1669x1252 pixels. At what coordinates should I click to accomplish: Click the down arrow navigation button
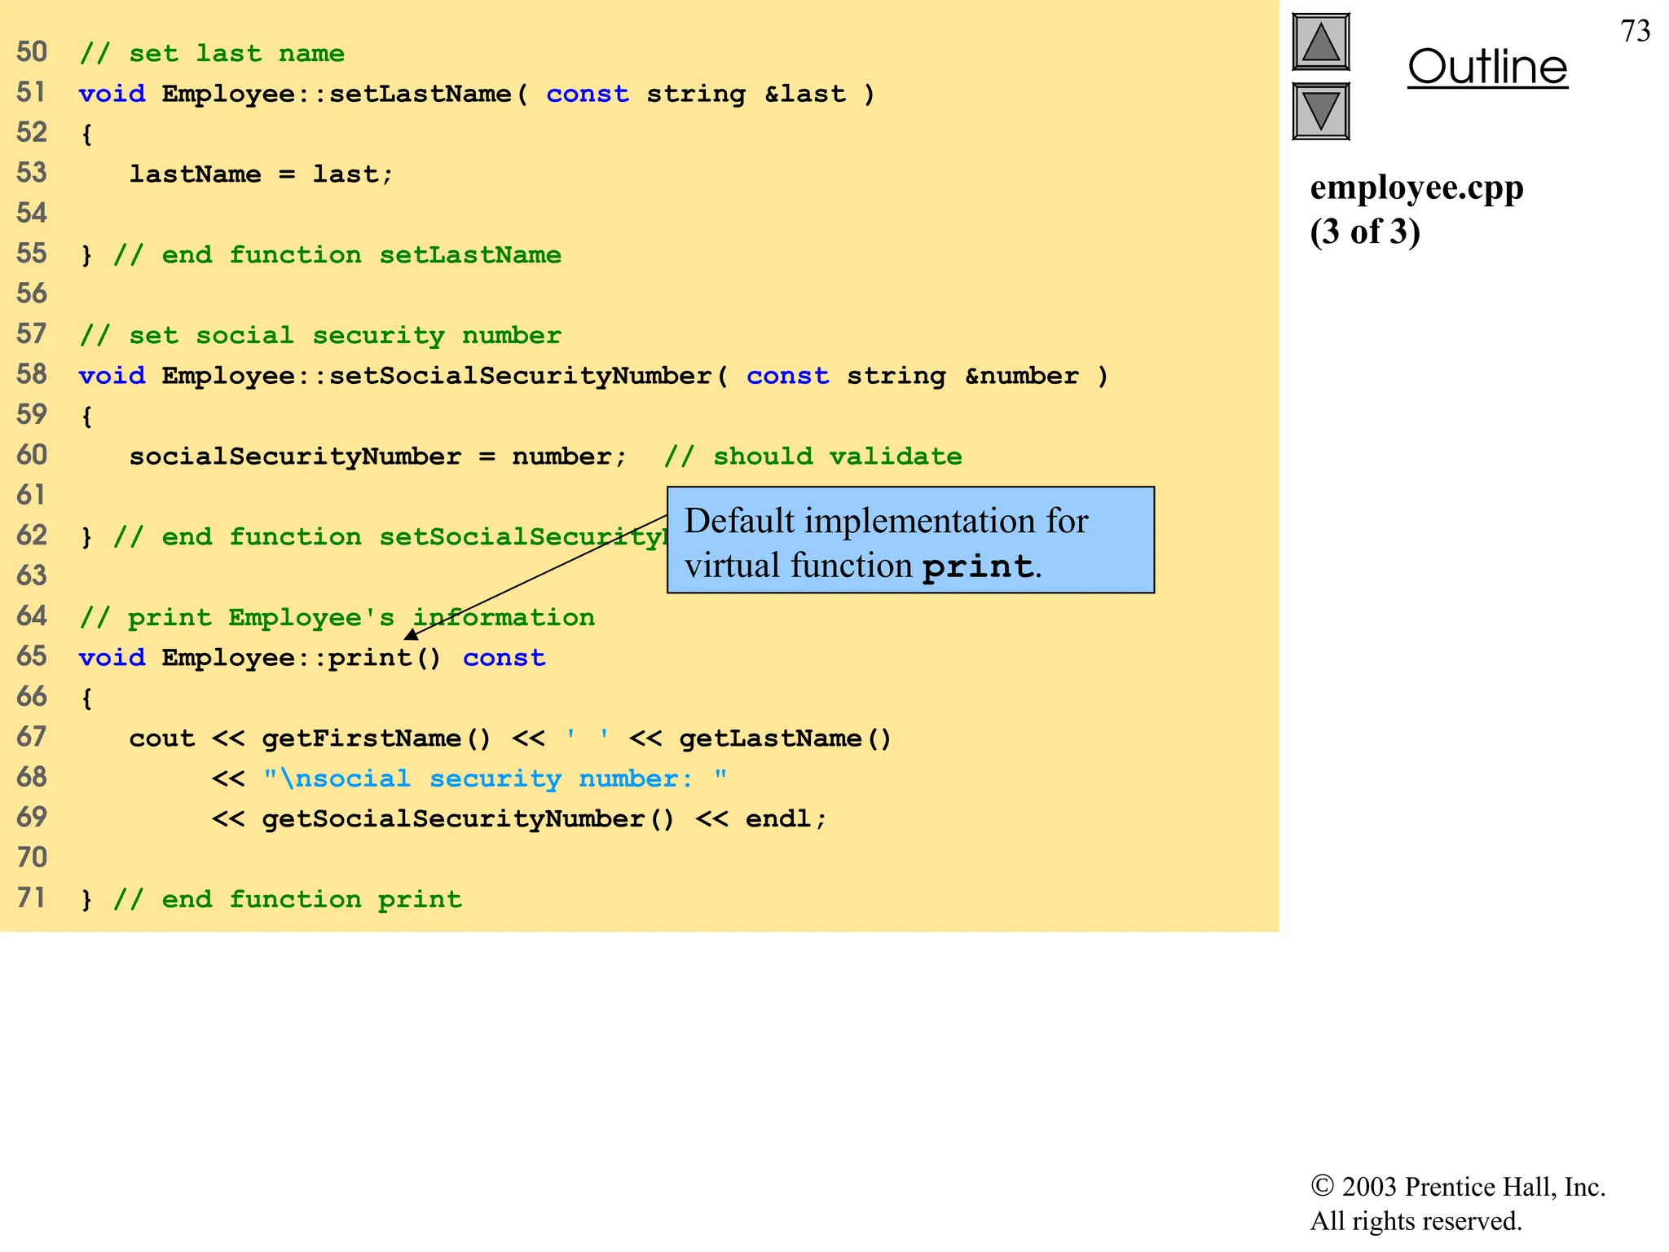(x=1320, y=111)
